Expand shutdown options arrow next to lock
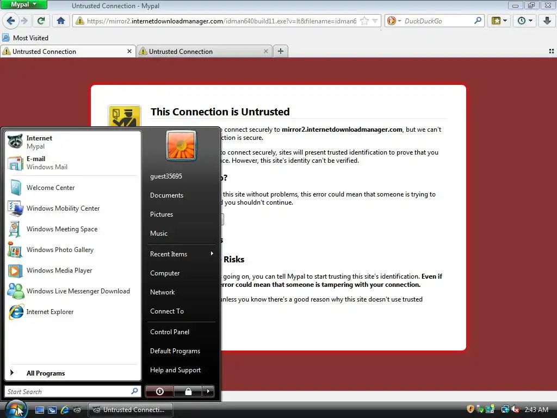 (208, 391)
